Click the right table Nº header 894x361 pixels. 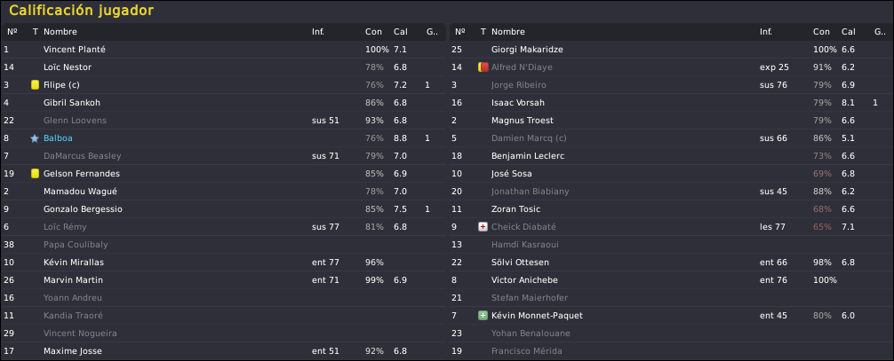pyautogui.click(x=460, y=32)
